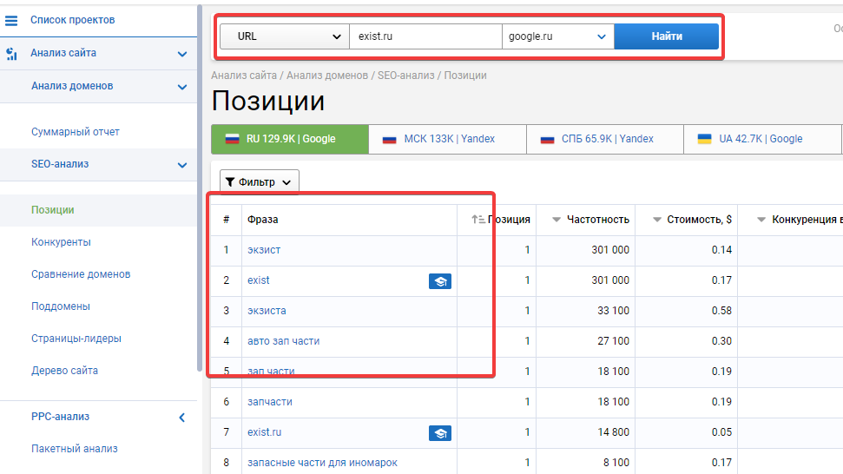Sort by Позиция column icon

tap(478, 220)
